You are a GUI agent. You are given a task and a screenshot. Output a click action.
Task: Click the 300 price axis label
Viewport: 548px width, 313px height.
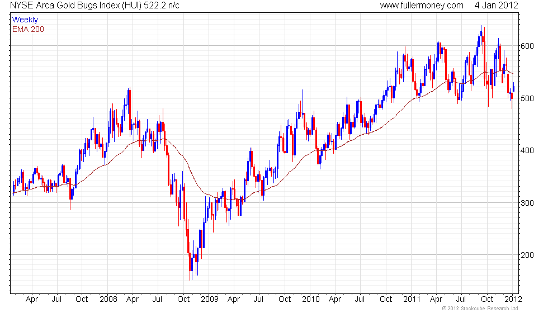[x=527, y=203]
